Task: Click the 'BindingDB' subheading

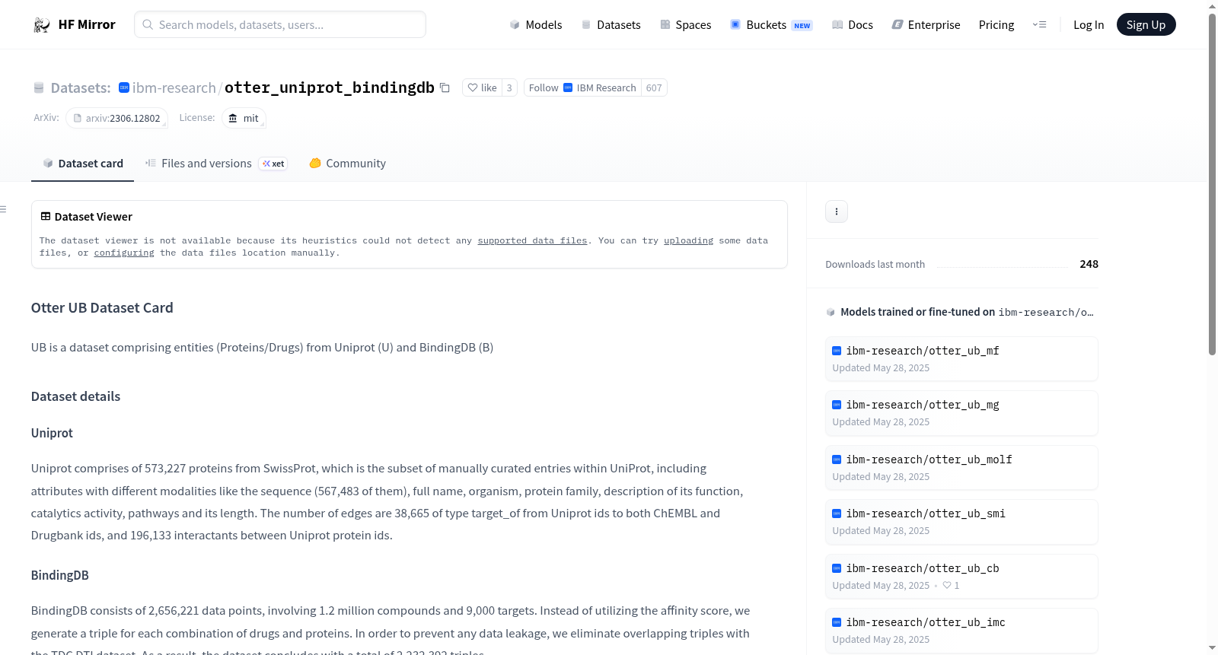Action: coord(60,575)
